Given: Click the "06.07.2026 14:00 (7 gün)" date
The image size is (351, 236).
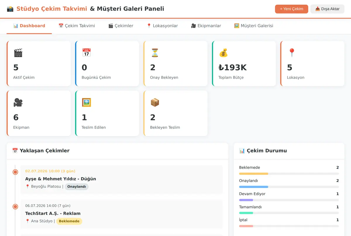Looking at the screenshot, I should click(x=48, y=206).
